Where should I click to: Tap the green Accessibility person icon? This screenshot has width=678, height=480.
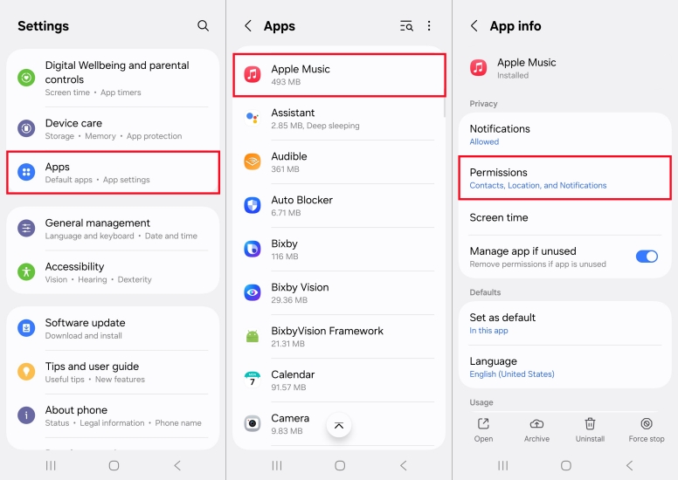[26, 271]
